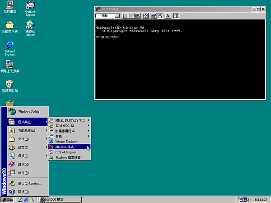271x203 pixels.
Task: Minimize the MS-DOS 模式 window
Action: (x=254, y=9)
